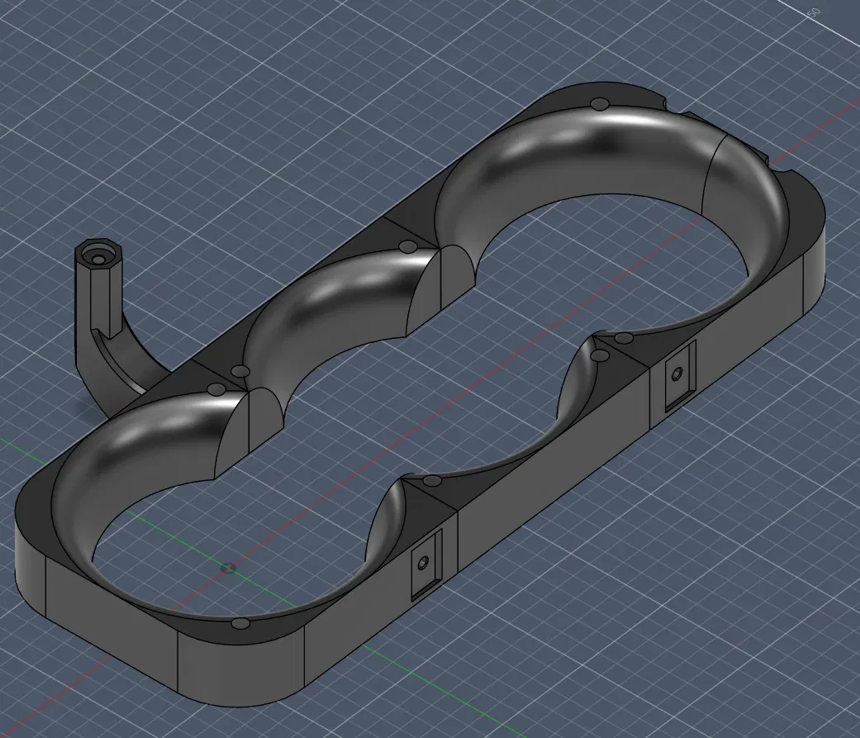Select the pin hole on the nearest bottom rim

pyautogui.click(x=240, y=623)
